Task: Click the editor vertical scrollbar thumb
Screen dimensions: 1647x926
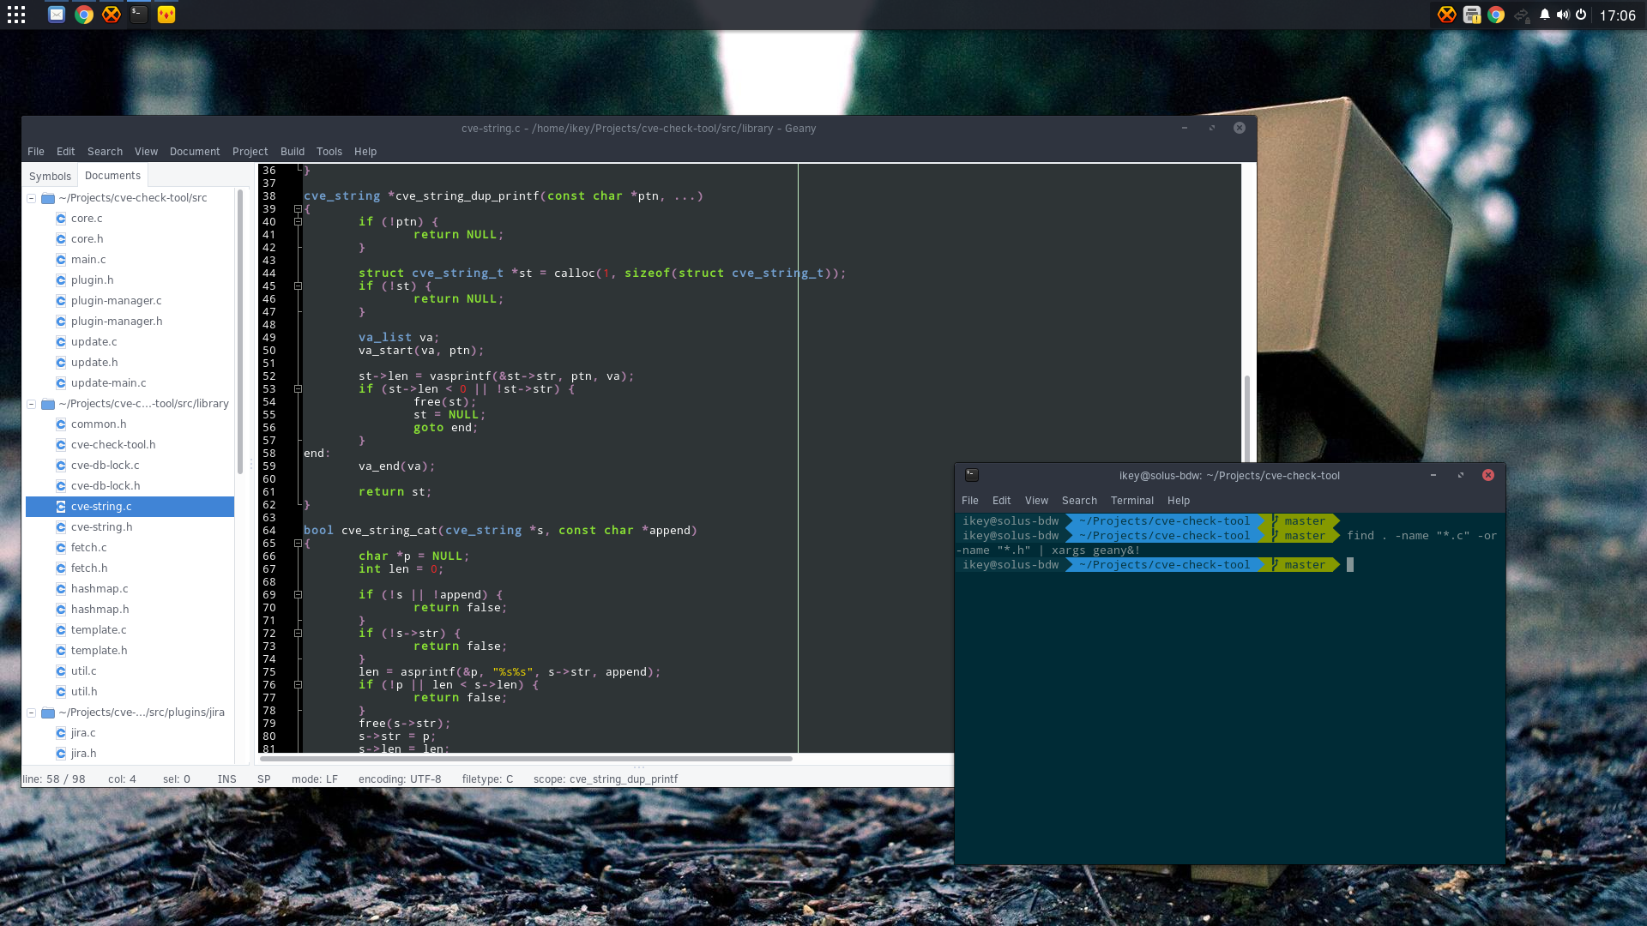Action: click(1247, 420)
